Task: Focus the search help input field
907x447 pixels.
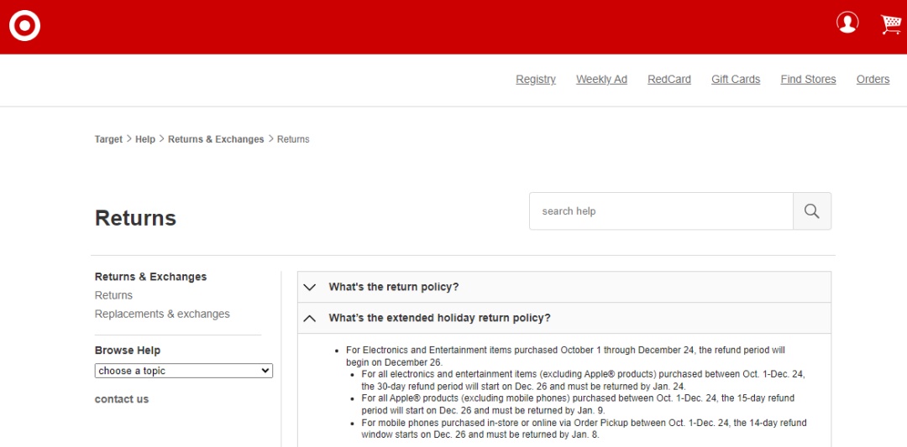Action: 661,211
